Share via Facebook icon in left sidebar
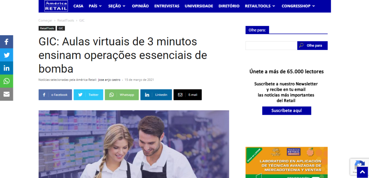 pyautogui.click(x=6, y=42)
